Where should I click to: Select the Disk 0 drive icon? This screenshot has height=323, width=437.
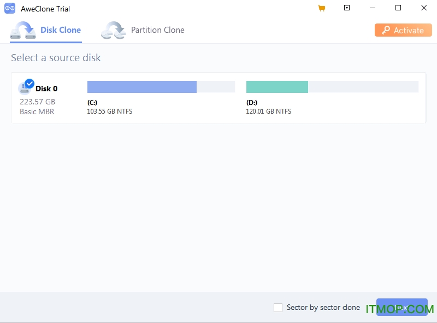point(24,89)
